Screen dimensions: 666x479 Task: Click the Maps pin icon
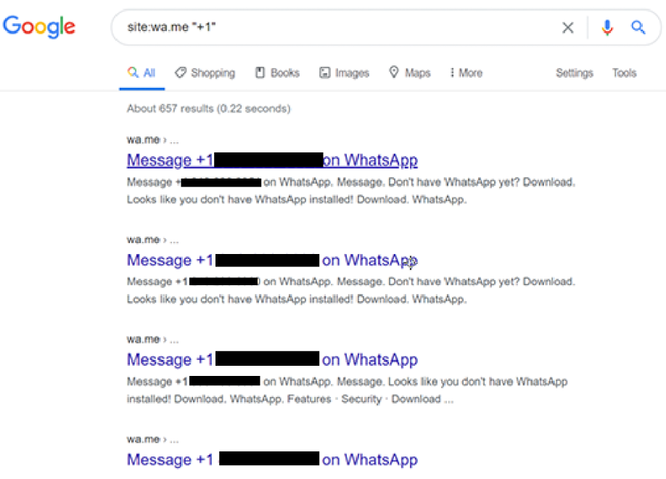pos(394,73)
